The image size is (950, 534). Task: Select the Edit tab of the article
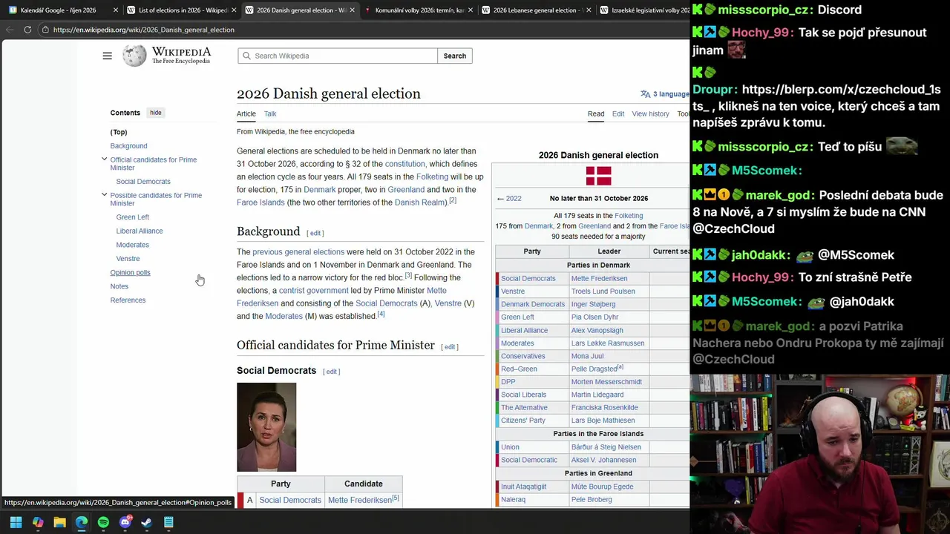click(618, 114)
